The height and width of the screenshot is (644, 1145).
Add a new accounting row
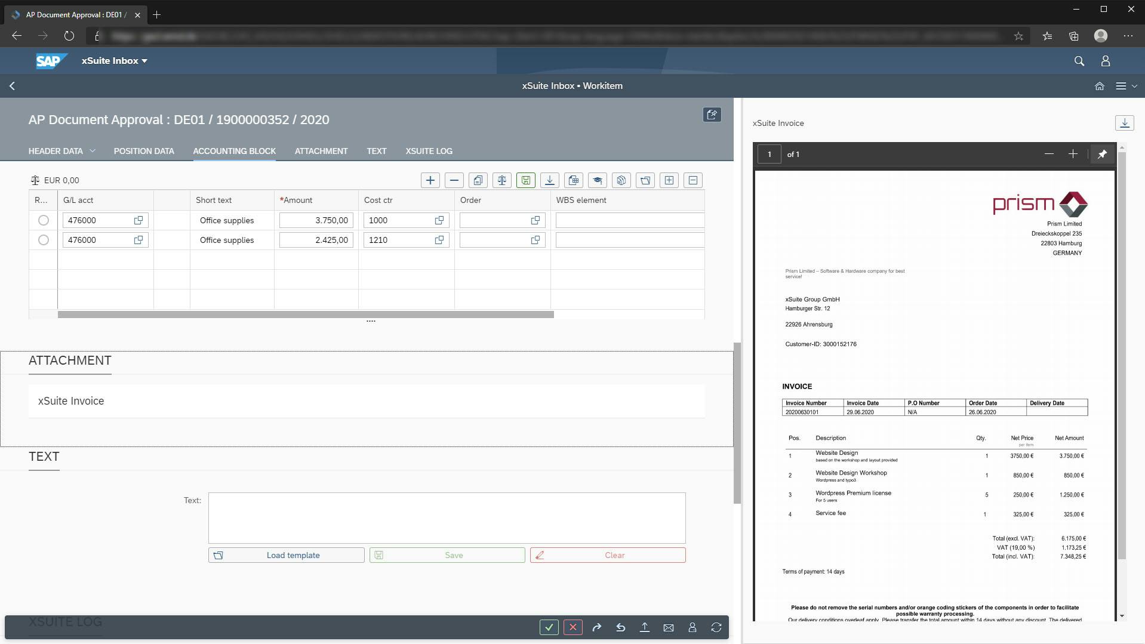point(430,180)
